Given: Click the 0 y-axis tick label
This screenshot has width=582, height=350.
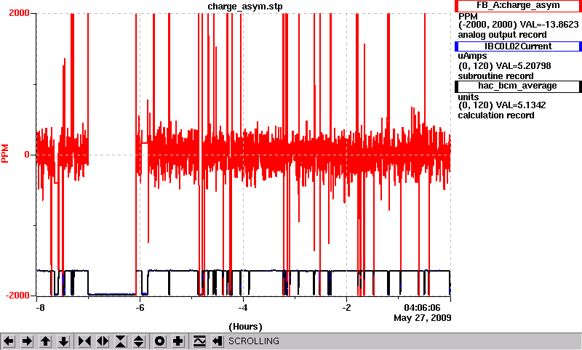Looking at the screenshot, I should tap(27, 155).
